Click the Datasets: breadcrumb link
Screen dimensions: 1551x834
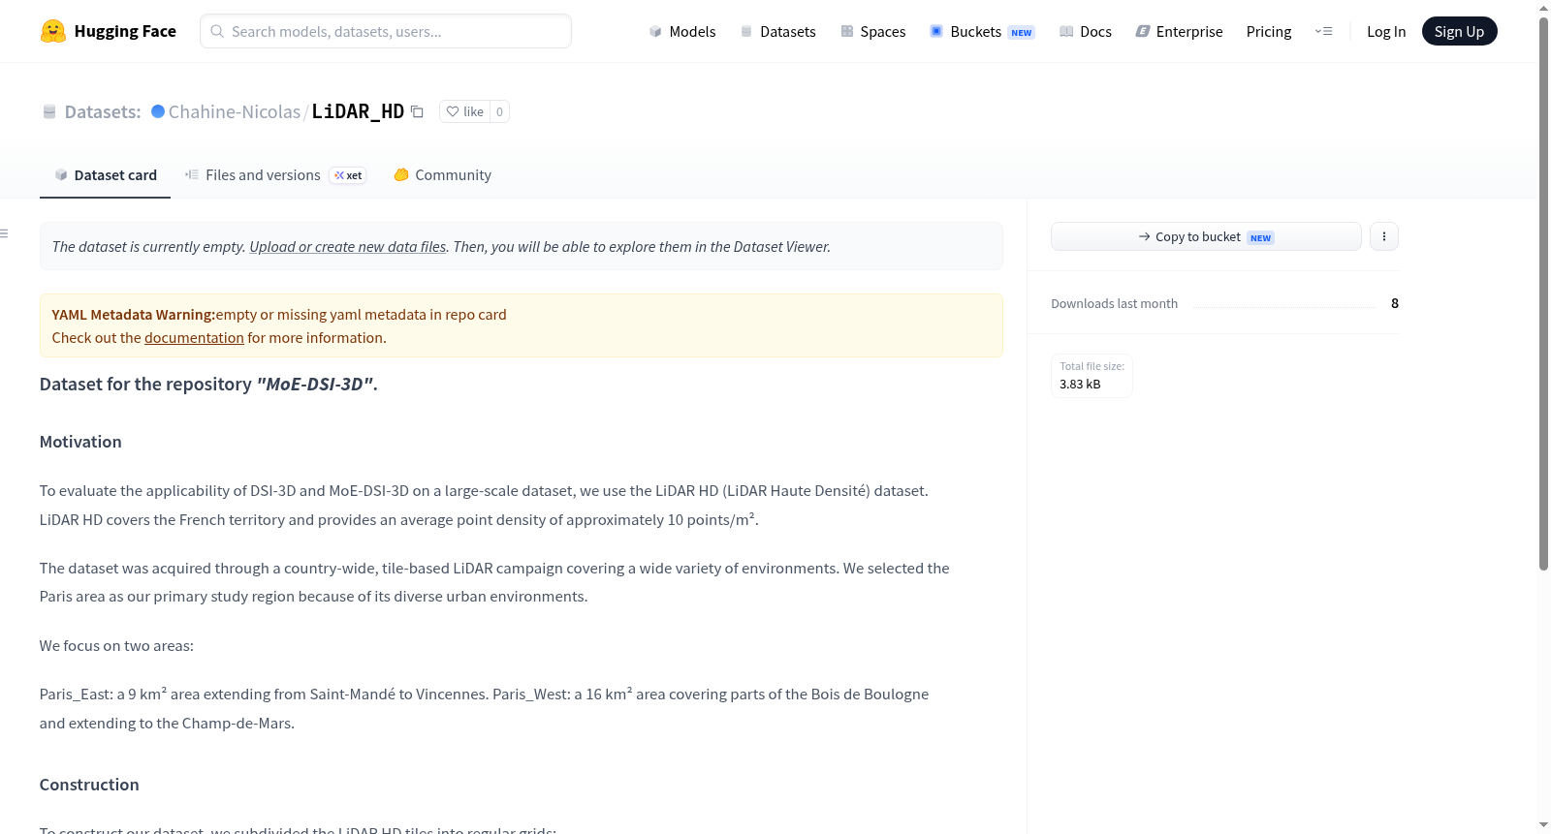coord(103,111)
